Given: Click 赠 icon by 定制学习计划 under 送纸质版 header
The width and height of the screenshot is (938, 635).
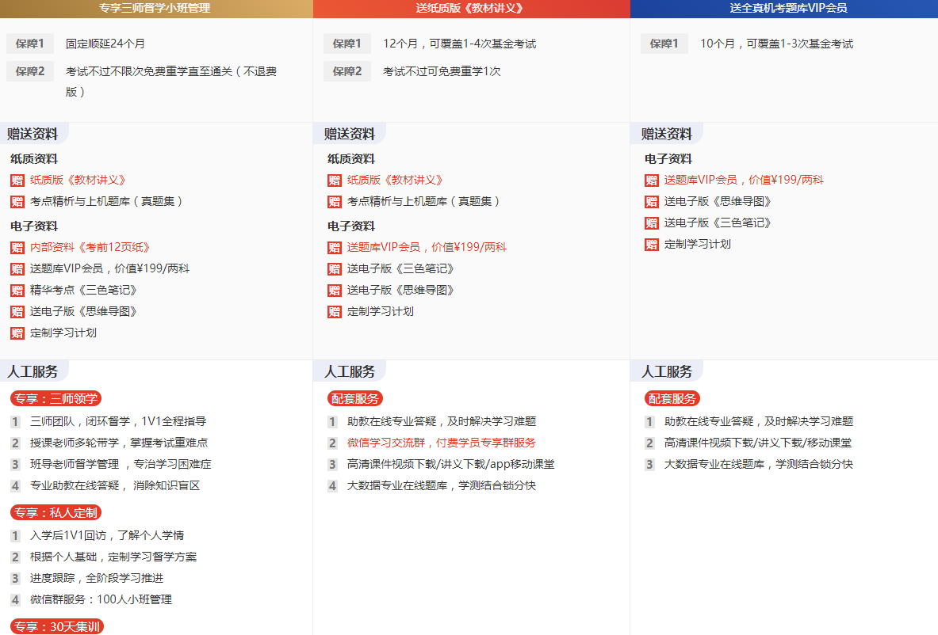Looking at the screenshot, I should point(335,312).
